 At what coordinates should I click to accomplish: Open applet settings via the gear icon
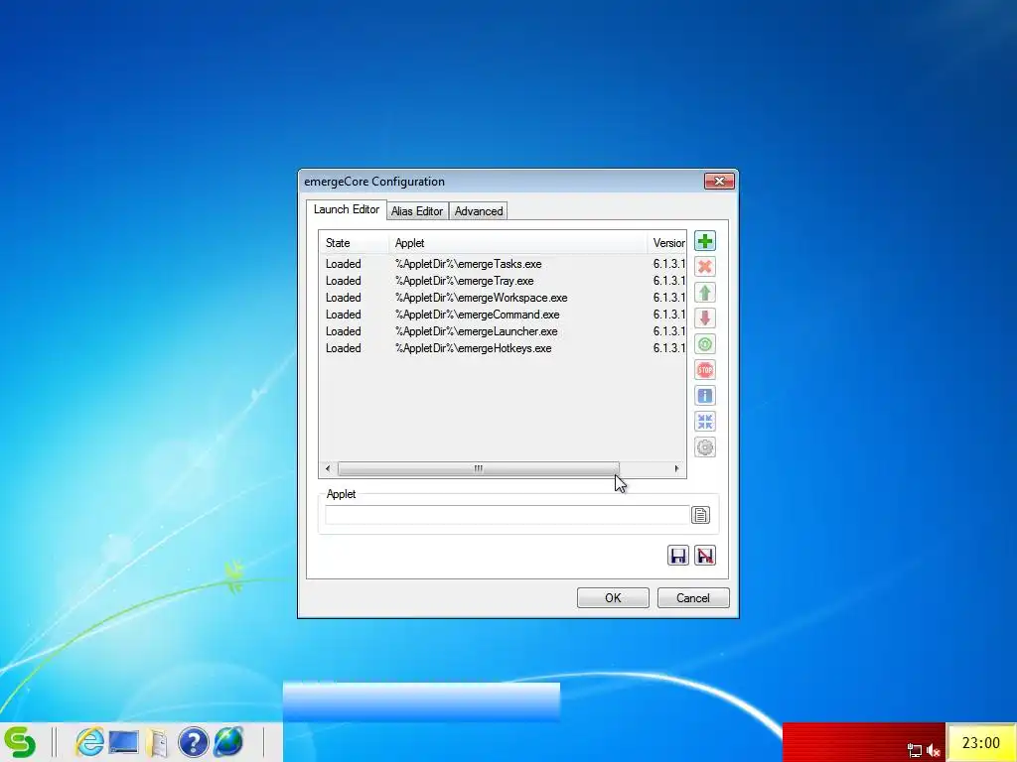(x=705, y=447)
